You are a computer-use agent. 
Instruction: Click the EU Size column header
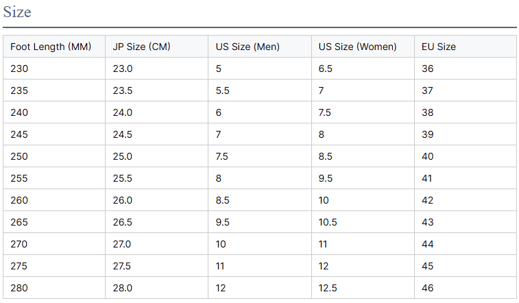point(439,47)
